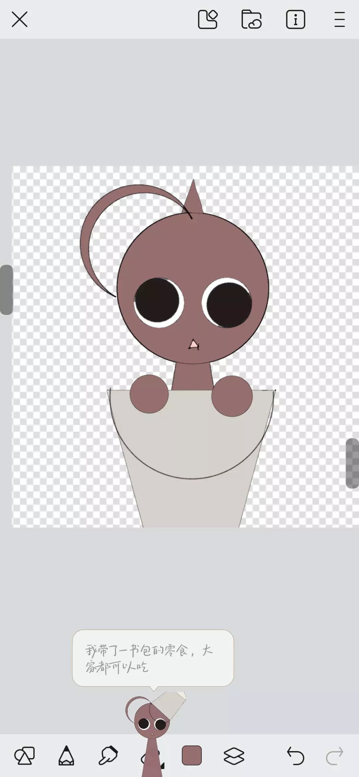Tap the greyed-out redo arrow
This screenshot has height=777, width=359.
click(334, 756)
